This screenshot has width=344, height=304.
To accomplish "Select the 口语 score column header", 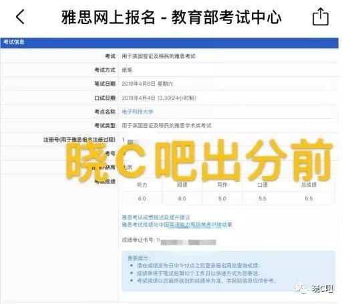I will point(263,185).
